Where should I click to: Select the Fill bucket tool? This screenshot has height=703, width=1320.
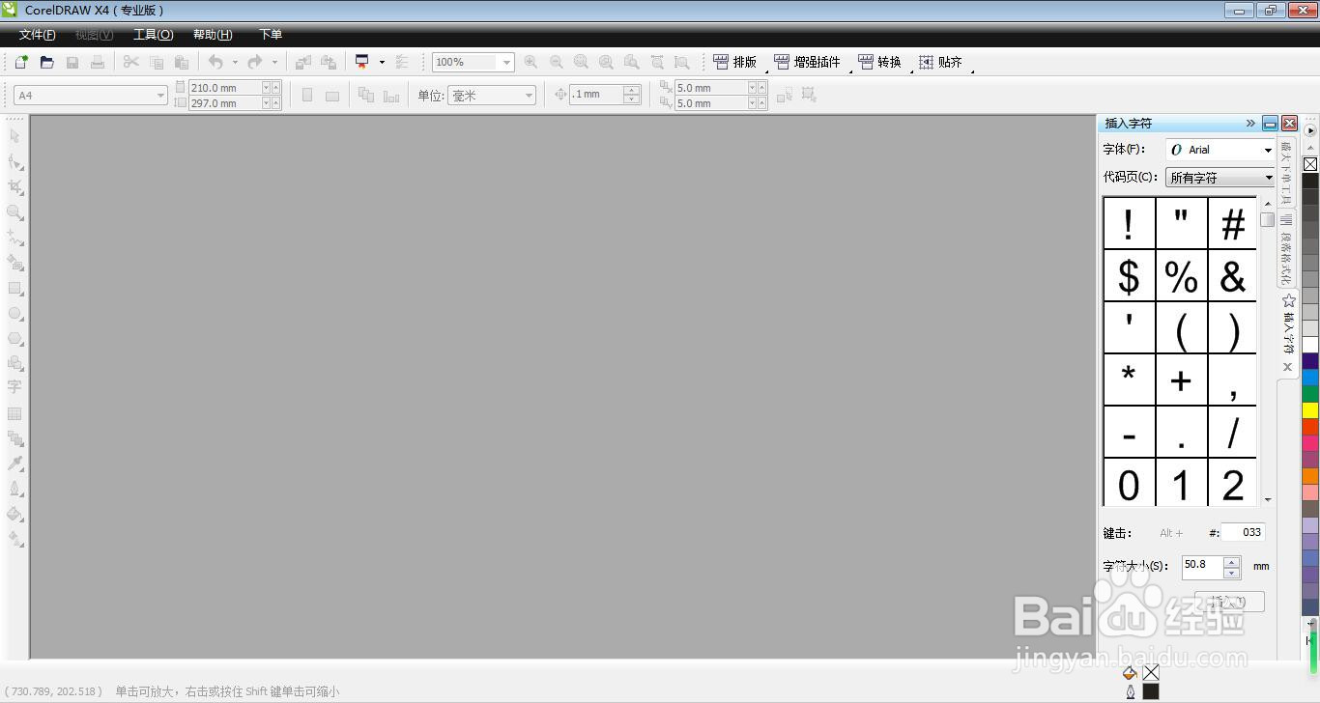14,514
